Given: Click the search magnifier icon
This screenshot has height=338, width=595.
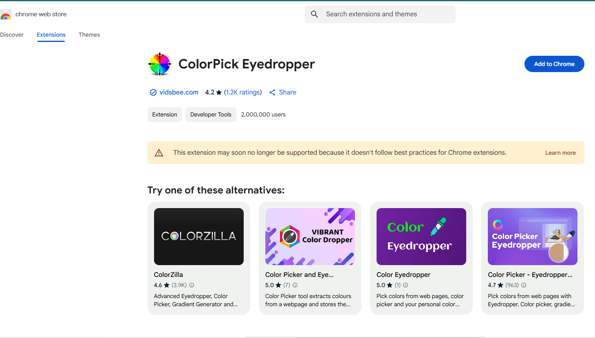Looking at the screenshot, I should pyautogui.click(x=314, y=14).
